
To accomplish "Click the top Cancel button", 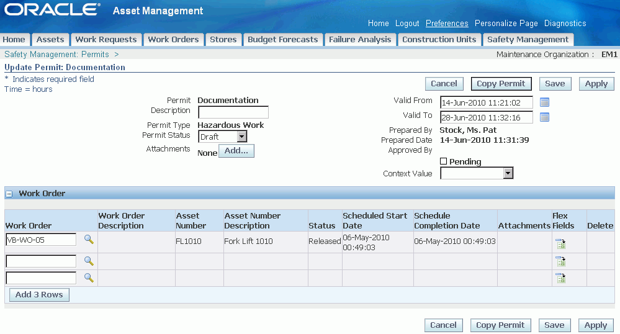I will (x=444, y=84).
